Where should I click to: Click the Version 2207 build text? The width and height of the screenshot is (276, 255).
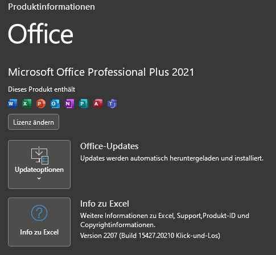[150, 236]
